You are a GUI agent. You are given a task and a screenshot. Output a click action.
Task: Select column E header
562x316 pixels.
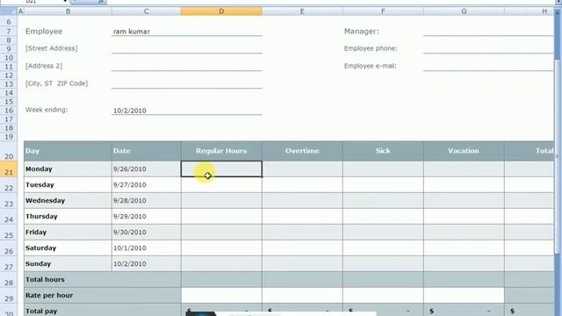pos(302,11)
